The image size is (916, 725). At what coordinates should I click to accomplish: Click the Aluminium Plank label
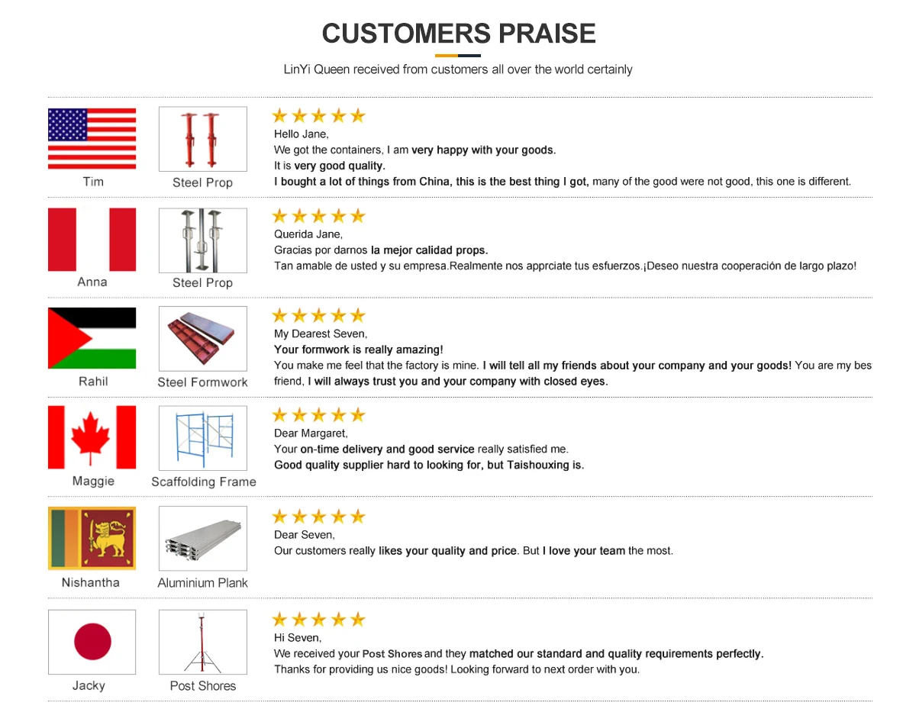(x=202, y=583)
